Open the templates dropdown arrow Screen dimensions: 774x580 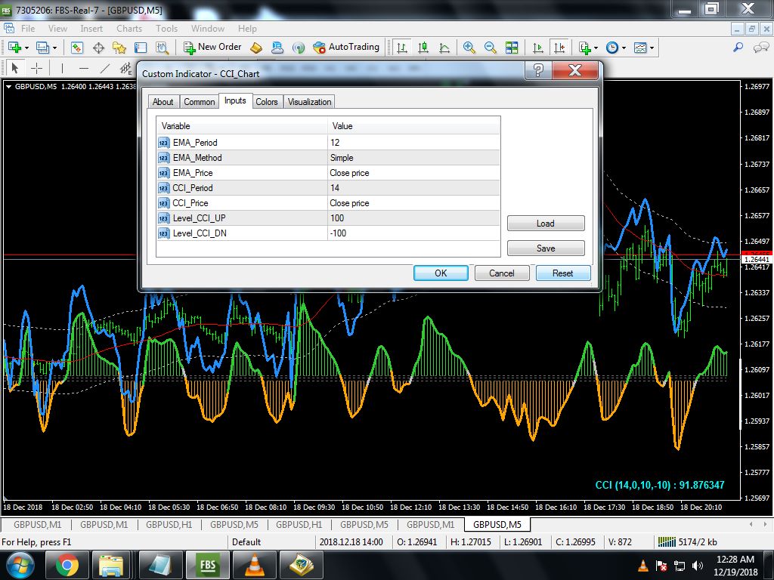pyautogui.click(x=652, y=48)
